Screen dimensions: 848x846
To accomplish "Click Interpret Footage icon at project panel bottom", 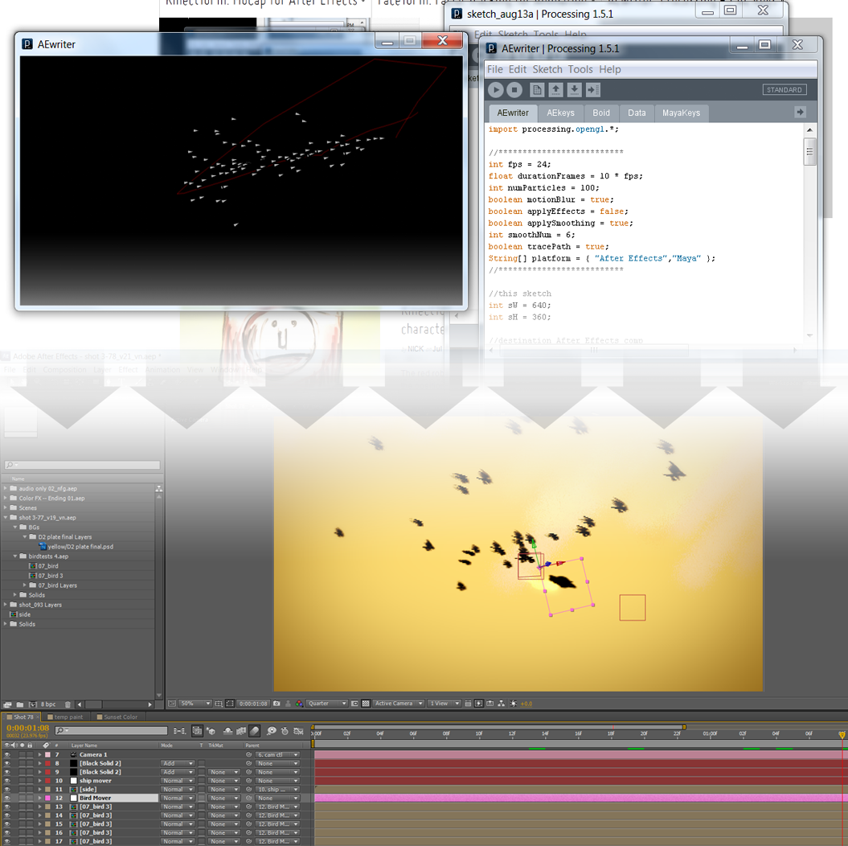I will point(7,704).
